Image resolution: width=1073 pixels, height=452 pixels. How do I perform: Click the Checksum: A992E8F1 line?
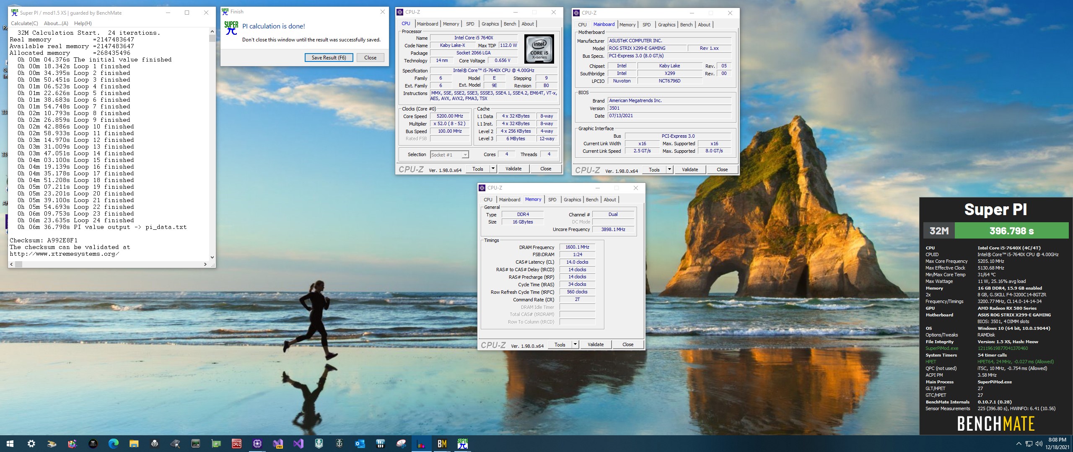coord(44,241)
